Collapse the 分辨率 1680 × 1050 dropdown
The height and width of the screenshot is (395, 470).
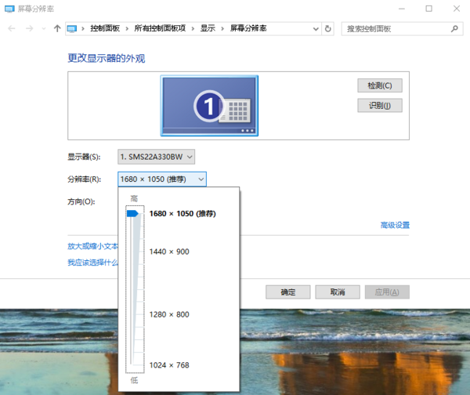click(162, 179)
